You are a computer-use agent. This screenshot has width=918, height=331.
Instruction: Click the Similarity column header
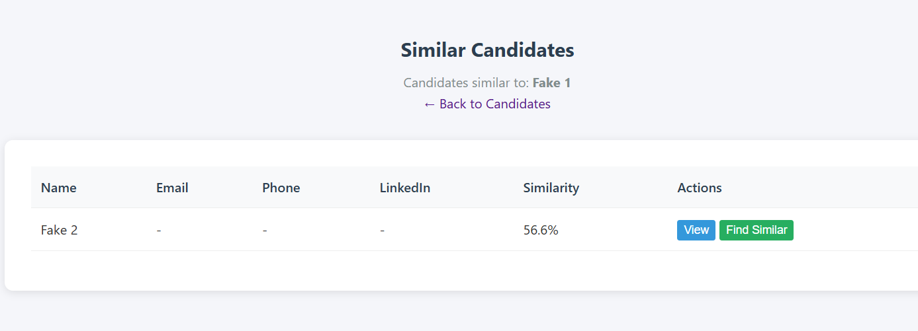(x=551, y=188)
